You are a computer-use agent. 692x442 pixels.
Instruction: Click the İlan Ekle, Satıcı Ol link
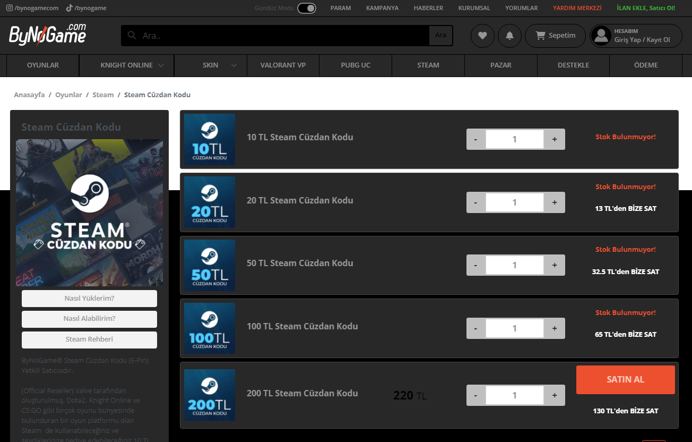click(x=646, y=8)
